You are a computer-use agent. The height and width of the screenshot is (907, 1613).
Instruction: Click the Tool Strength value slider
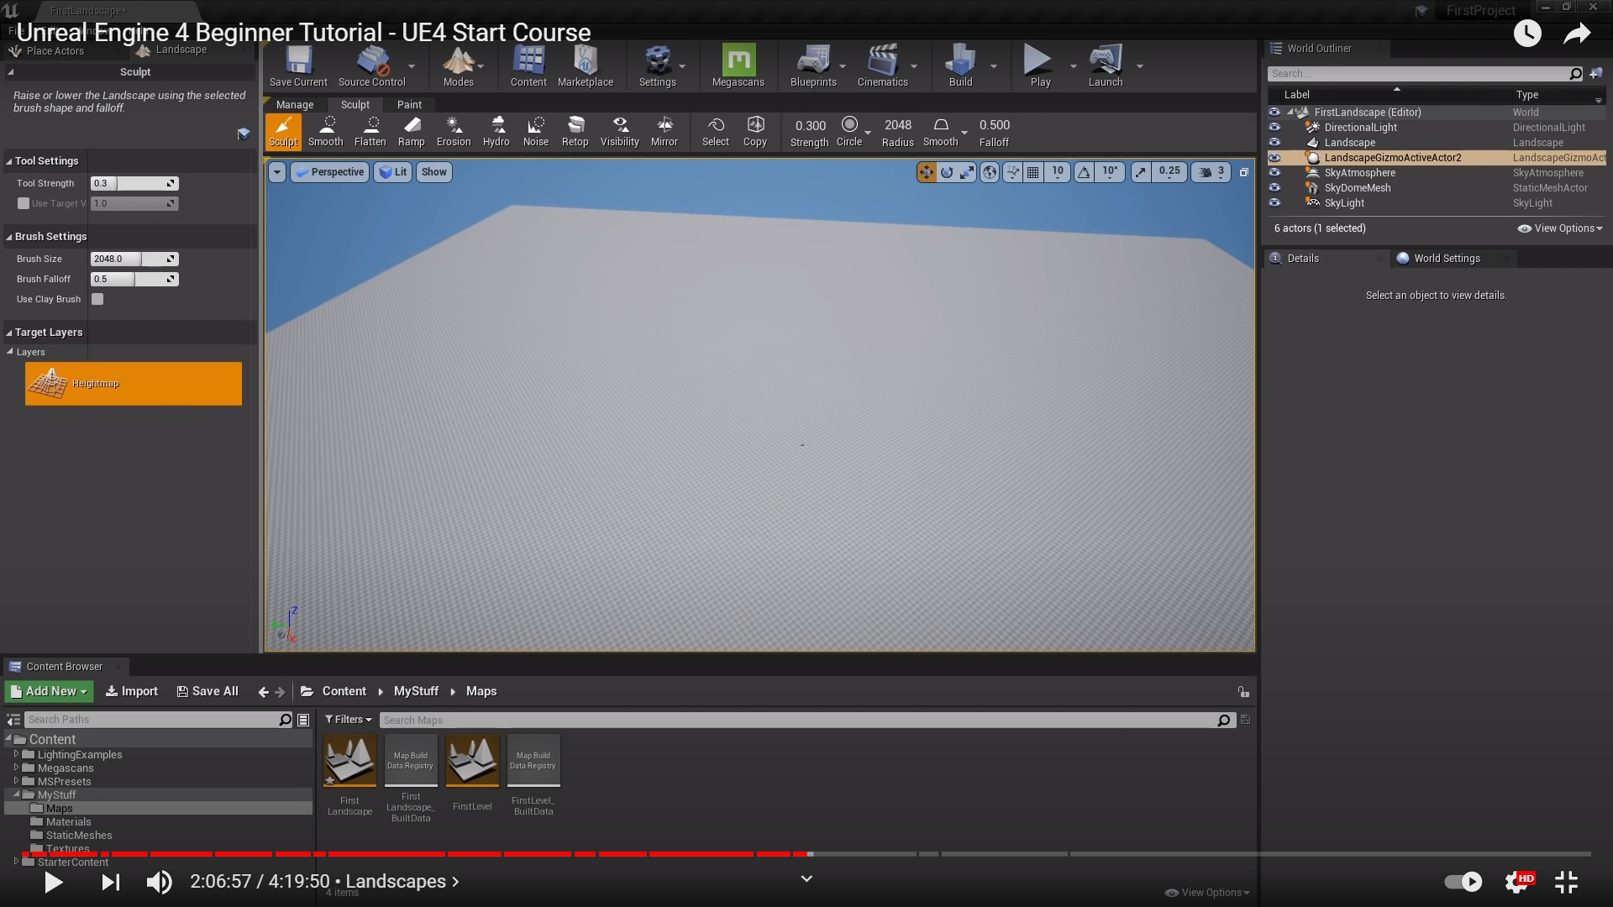click(x=134, y=183)
